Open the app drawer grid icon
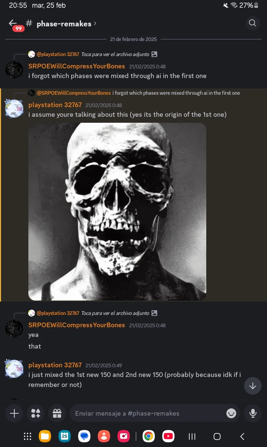 [x=27, y=436]
